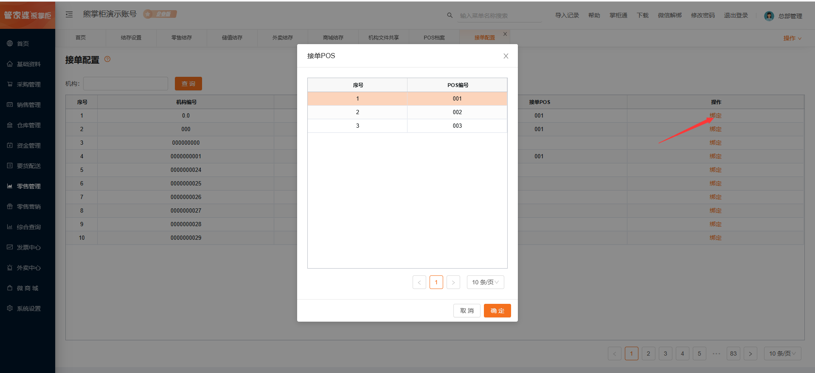Click the 销售管理 icon in sidebar
The width and height of the screenshot is (815, 373).
[10, 104]
